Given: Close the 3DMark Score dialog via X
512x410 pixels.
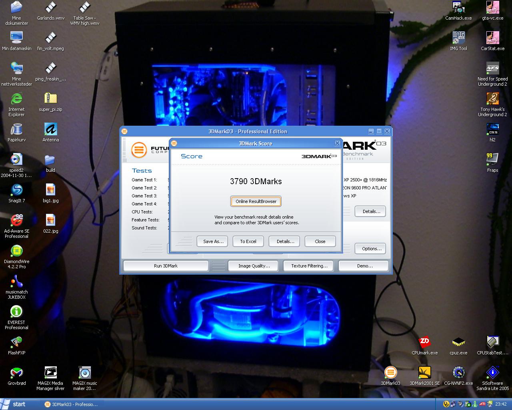Looking at the screenshot, I should click(337, 143).
